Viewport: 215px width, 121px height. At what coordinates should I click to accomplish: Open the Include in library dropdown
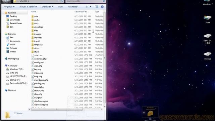point(28,7)
